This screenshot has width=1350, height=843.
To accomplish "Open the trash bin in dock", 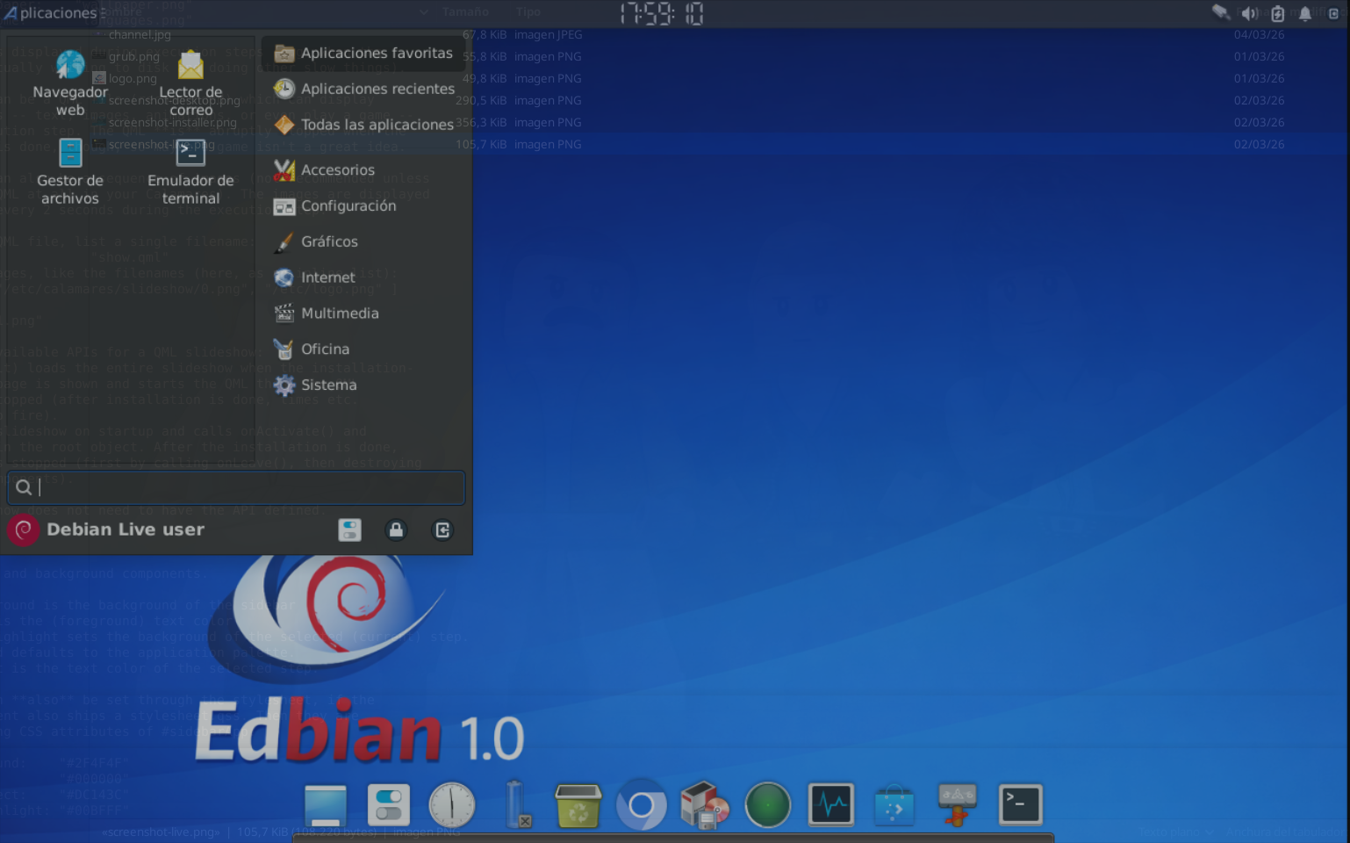I will coord(578,805).
